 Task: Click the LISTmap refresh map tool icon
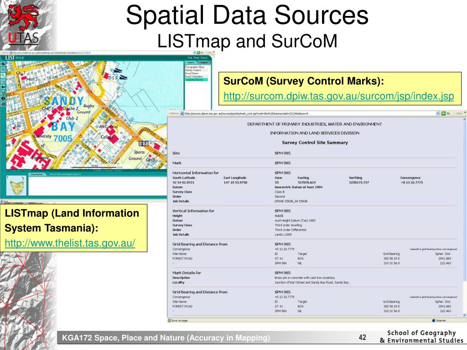(3, 64)
